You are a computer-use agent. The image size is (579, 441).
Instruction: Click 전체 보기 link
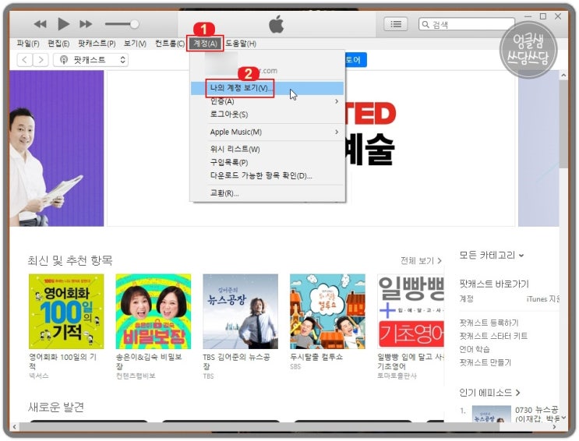coord(421,261)
